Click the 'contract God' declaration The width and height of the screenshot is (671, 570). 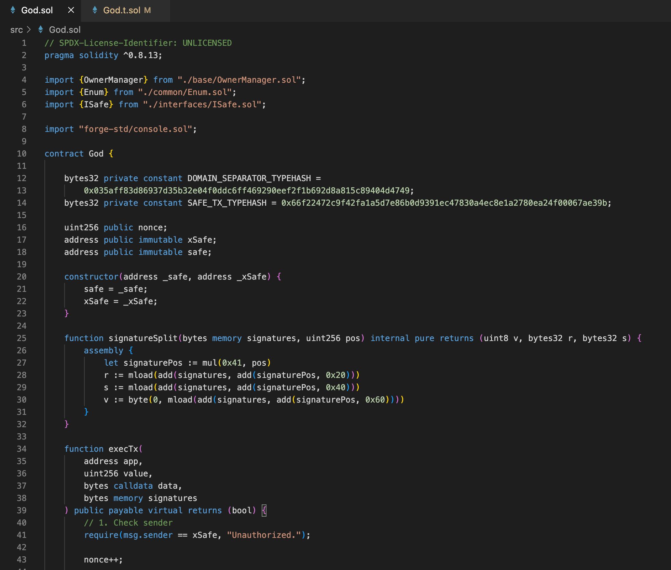[74, 154]
